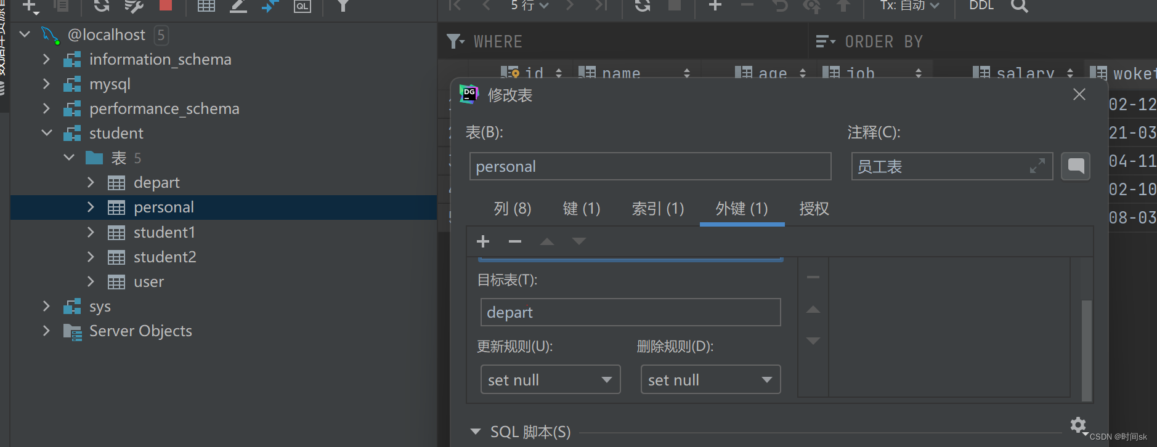Screen dimensions: 1157x447
Task: Click the WHERE filter funnel icon
Action: [x=455, y=41]
